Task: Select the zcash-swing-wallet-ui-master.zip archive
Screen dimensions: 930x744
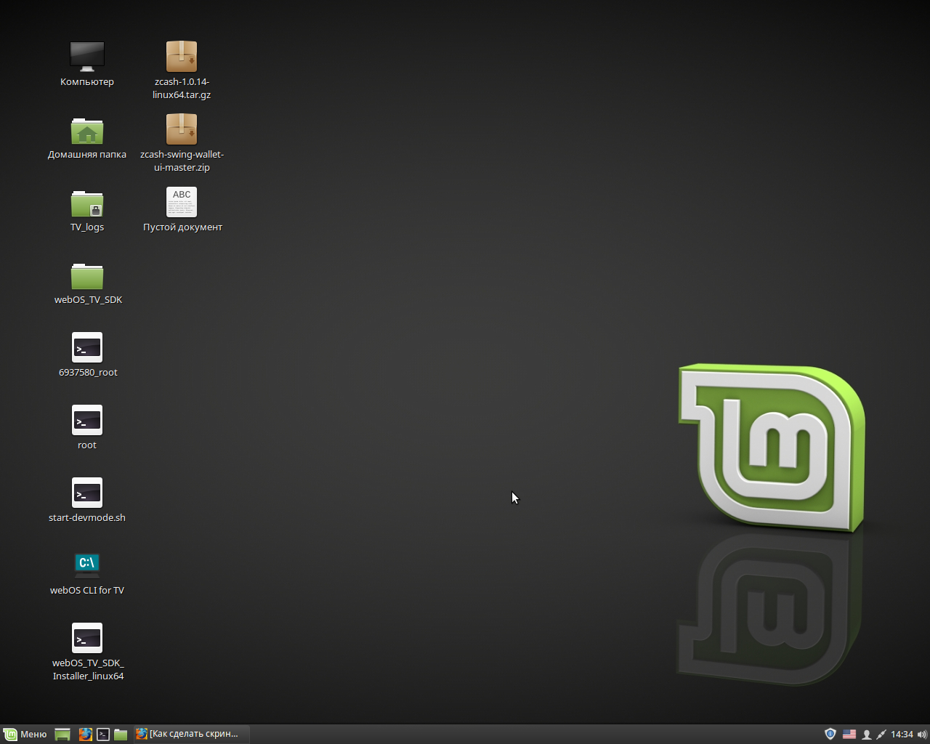Action: (182, 129)
